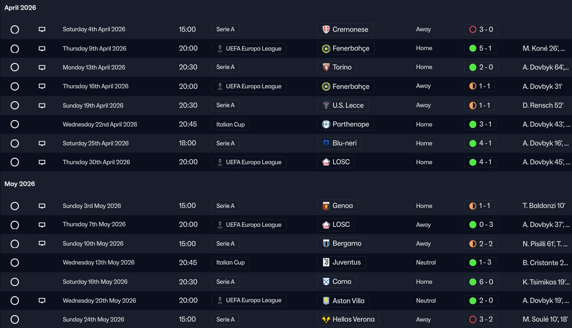The width and height of the screenshot is (572, 328).
Task: Open the 6 - 0 Como result
Action: click(x=480, y=282)
